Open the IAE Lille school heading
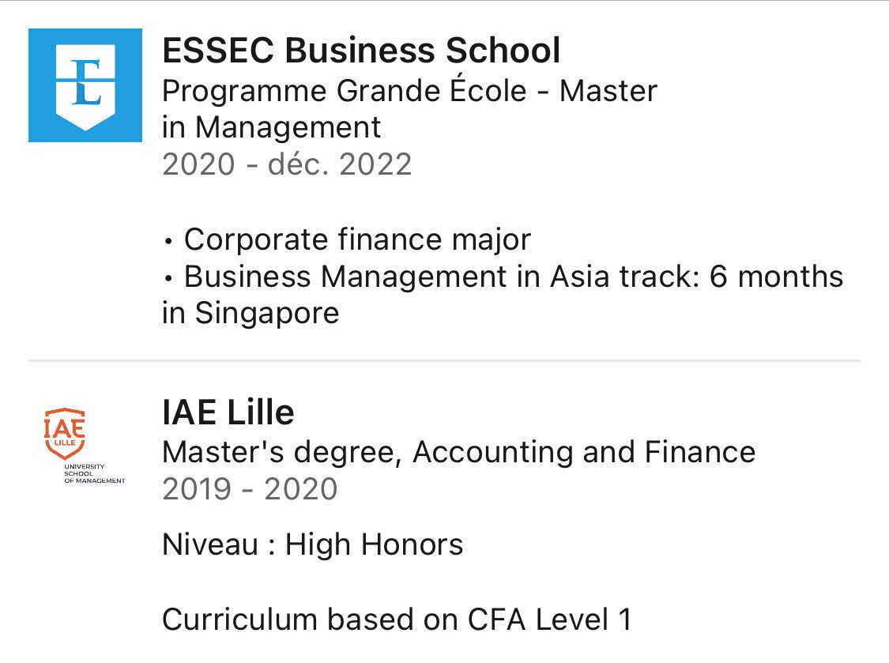Viewport: 889px width, 663px height. (228, 412)
